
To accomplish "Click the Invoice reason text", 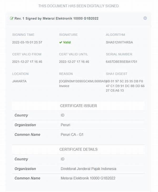I will point(65,86).
